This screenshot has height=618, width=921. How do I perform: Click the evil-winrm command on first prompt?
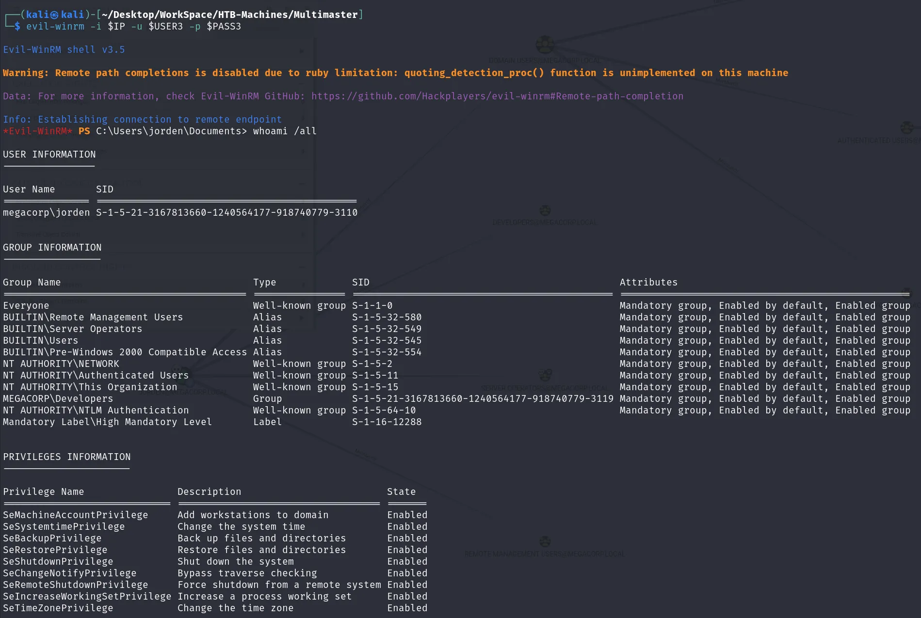(133, 26)
